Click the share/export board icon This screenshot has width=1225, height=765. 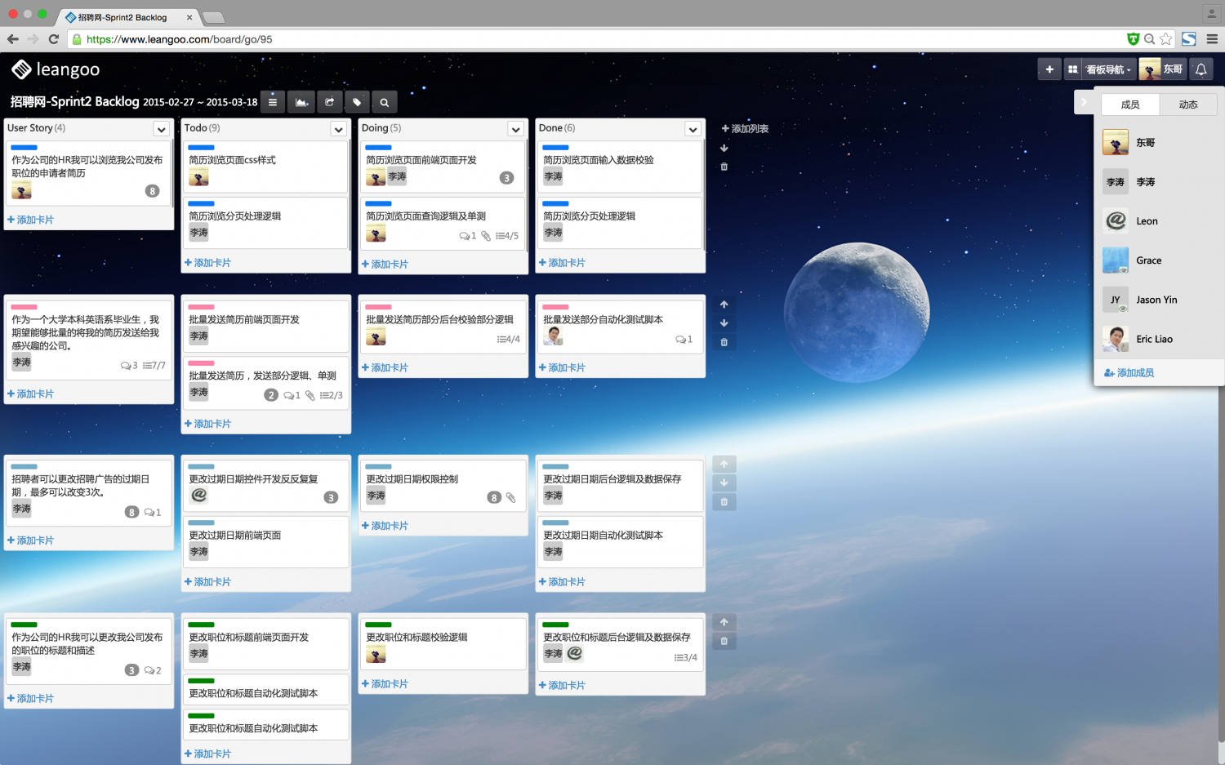330,102
